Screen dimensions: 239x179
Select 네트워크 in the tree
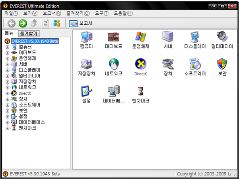pyautogui.click(x=27, y=87)
